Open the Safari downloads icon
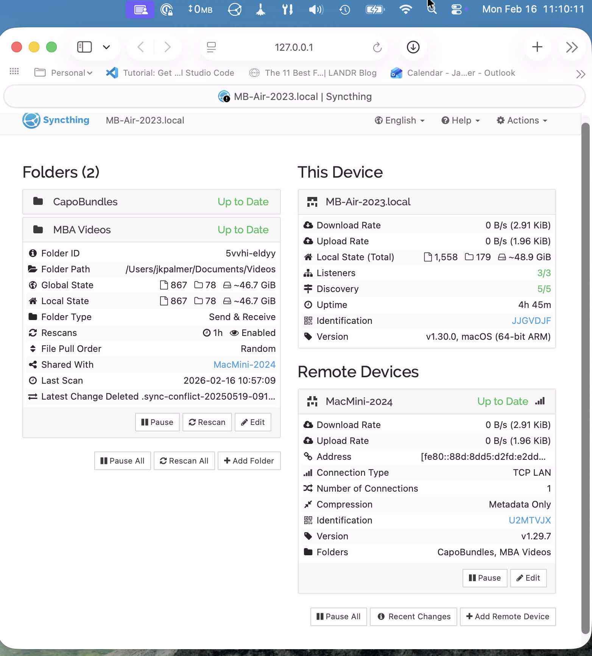The image size is (592, 656). coord(413,47)
